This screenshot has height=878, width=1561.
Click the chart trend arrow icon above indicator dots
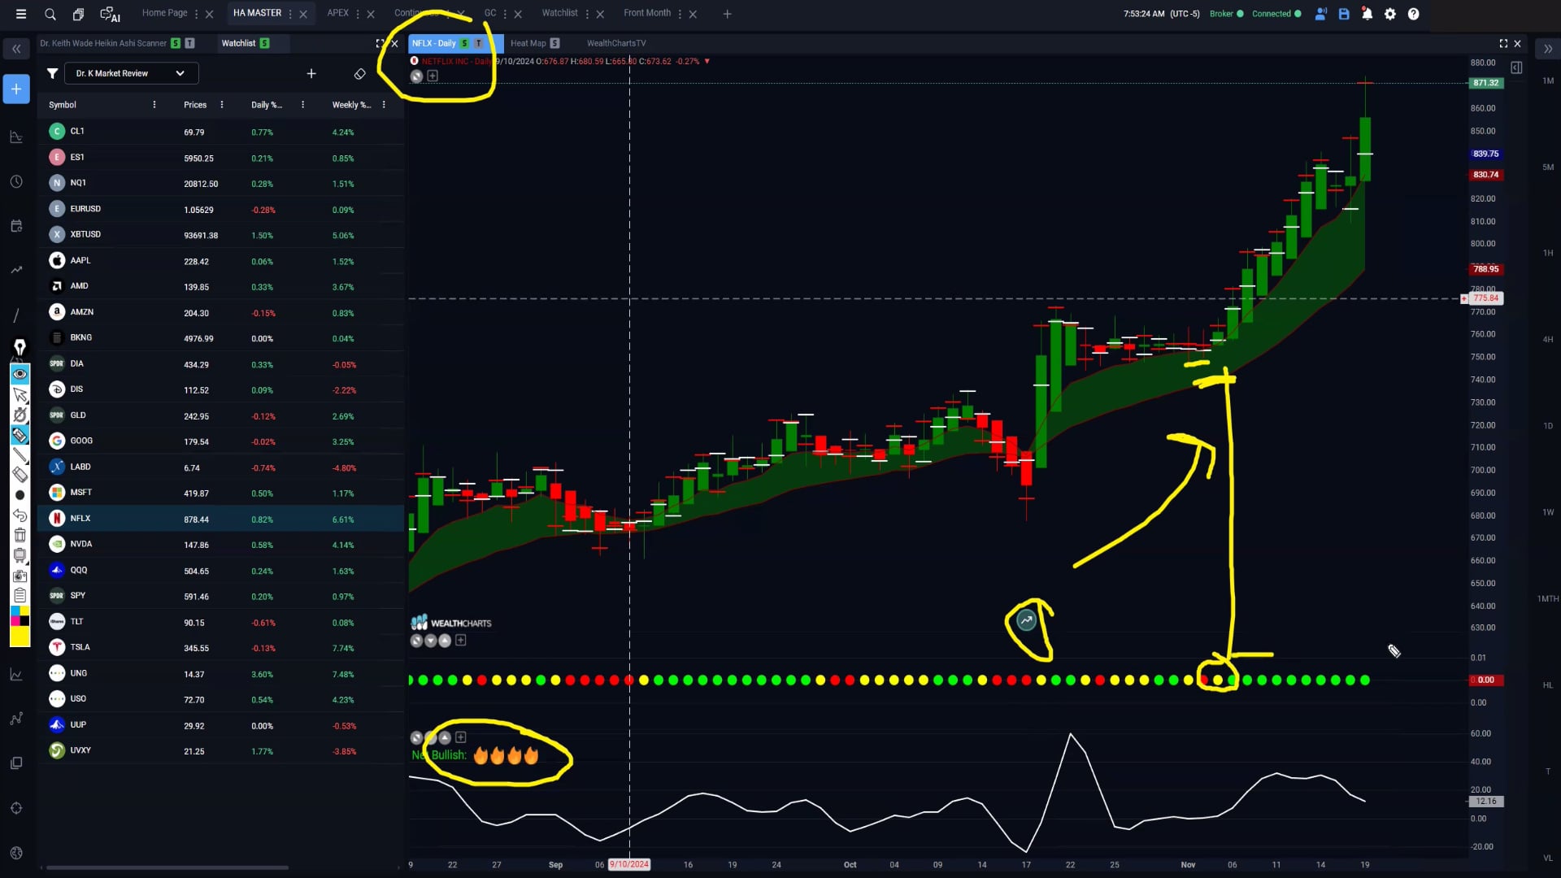coord(1027,621)
